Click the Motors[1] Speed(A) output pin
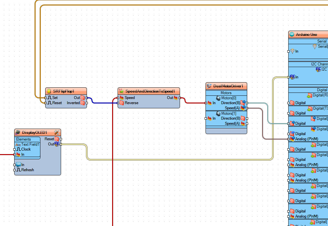Screen dimensions: 328x226 247,123
